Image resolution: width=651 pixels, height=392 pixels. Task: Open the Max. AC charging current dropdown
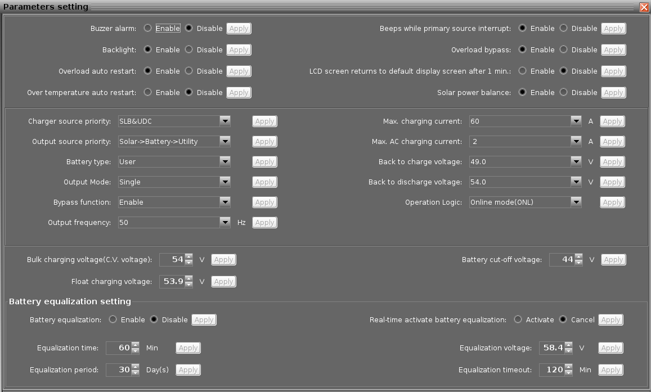click(576, 142)
